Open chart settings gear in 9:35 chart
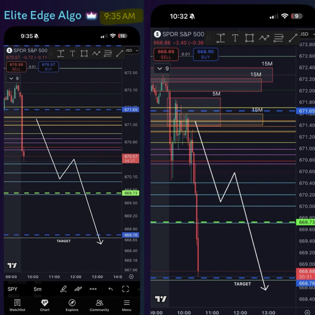This screenshot has width=315, height=315. (131, 277)
